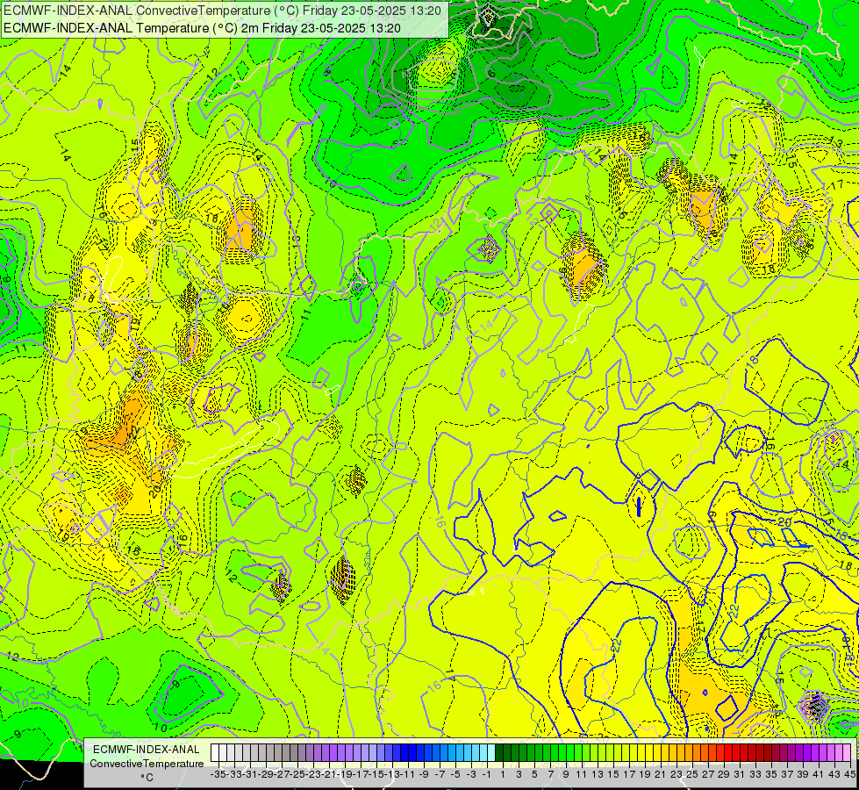Pick the pink legend swatch at 45
This screenshot has height=790, width=859.
(x=847, y=752)
